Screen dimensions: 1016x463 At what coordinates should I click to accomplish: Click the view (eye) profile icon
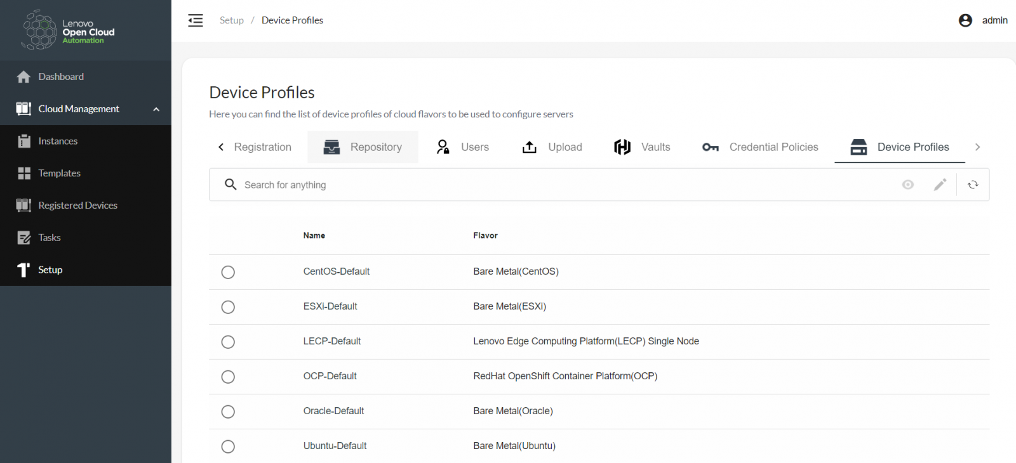coord(908,185)
